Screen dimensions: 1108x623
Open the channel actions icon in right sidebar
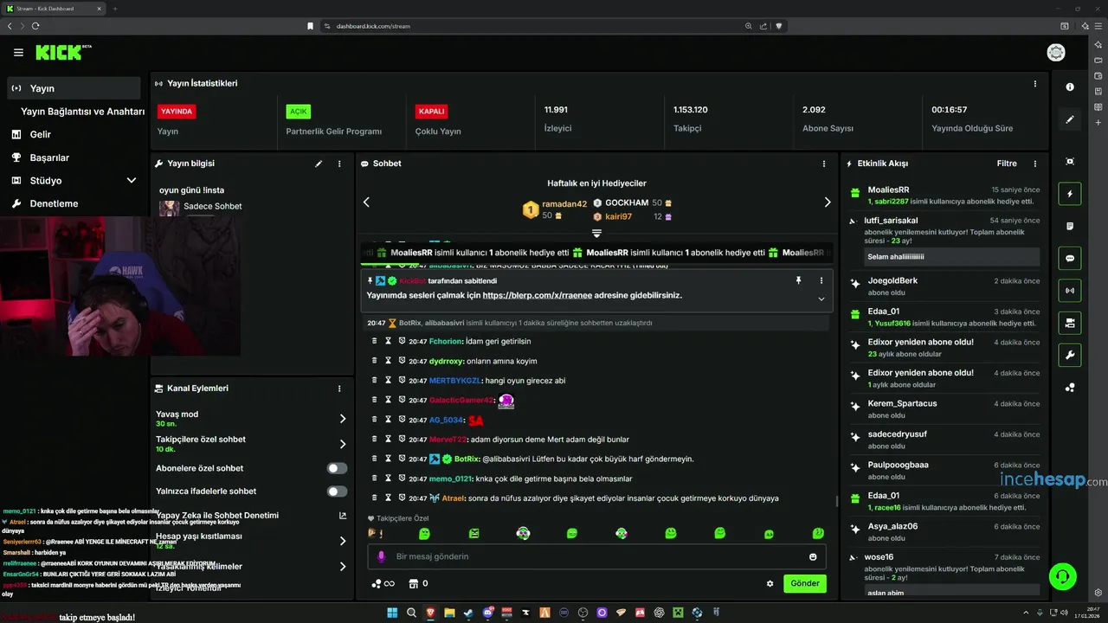(1070, 323)
